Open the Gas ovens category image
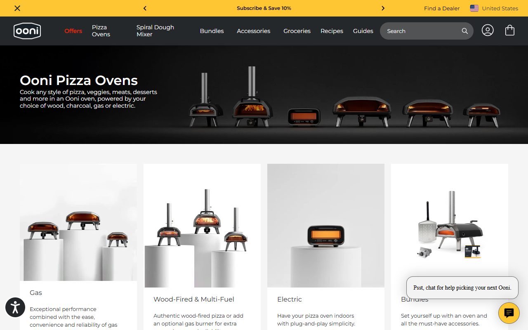The height and width of the screenshot is (330, 528). click(x=78, y=222)
